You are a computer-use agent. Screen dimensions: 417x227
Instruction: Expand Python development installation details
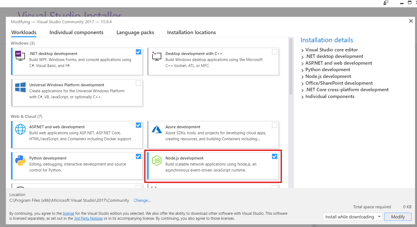302,70
